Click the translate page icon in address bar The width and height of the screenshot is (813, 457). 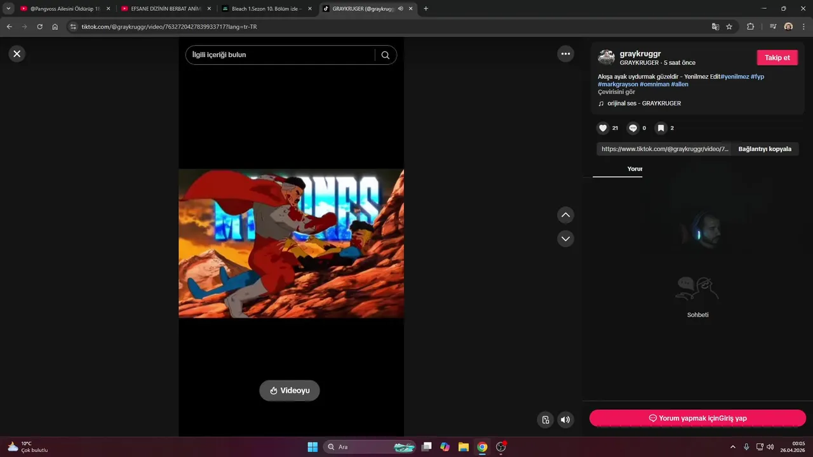coord(715,27)
